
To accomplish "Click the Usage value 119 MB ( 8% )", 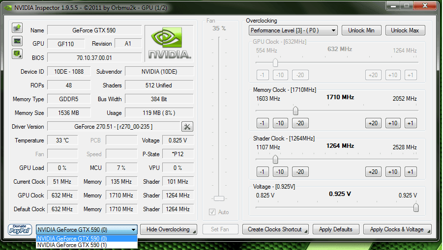I will [x=159, y=113].
